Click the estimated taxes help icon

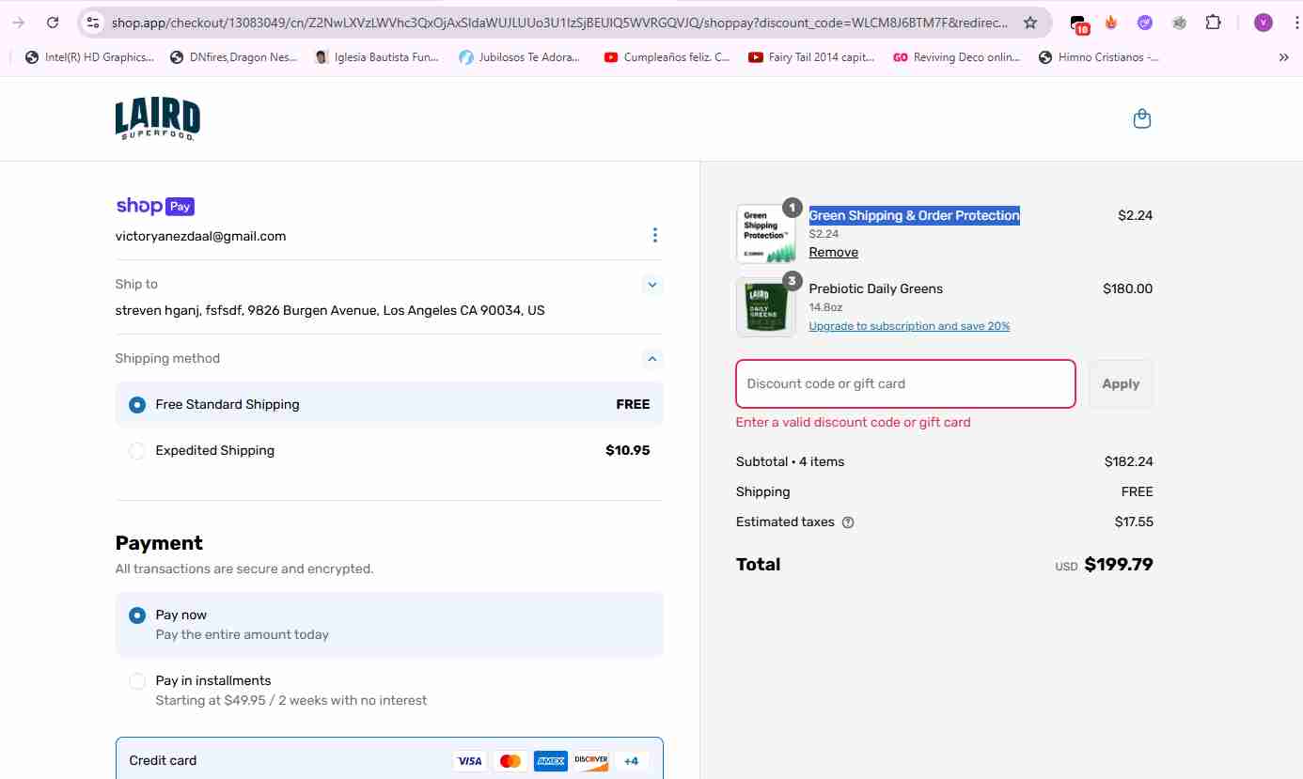point(848,522)
